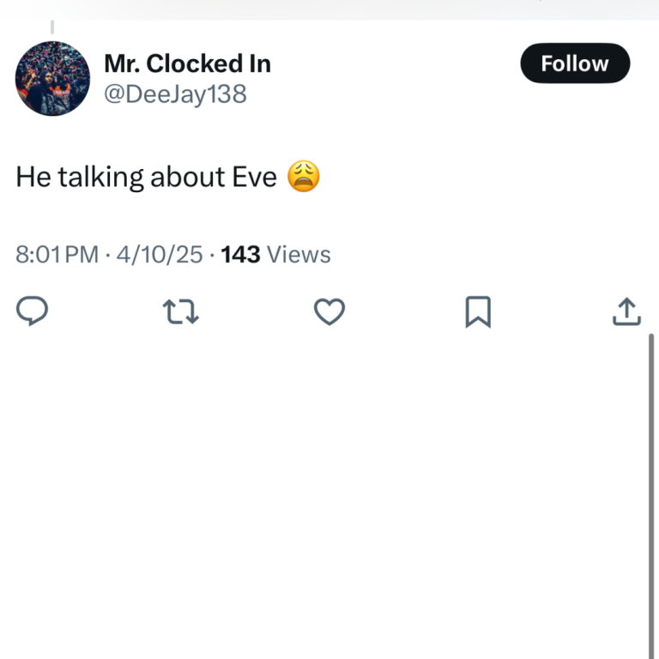Screen dimensions: 659x659
Task: Click the empty white area below the tweet actions
Action: pyautogui.click(x=326, y=489)
